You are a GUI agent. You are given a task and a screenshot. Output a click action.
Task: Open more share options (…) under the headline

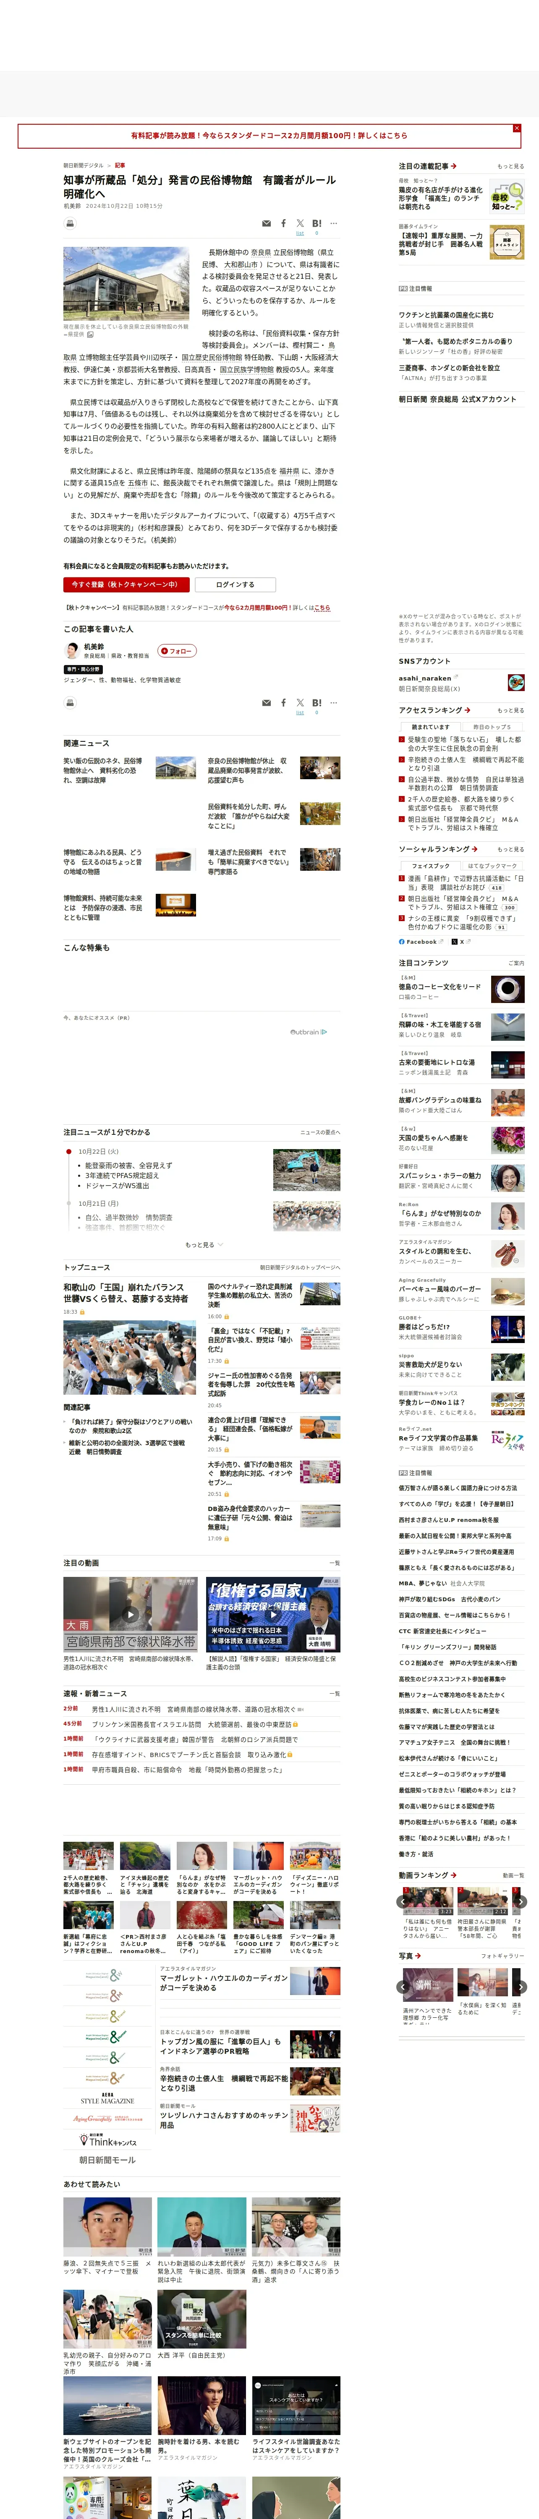pyautogui.click(x=334, y=223)
